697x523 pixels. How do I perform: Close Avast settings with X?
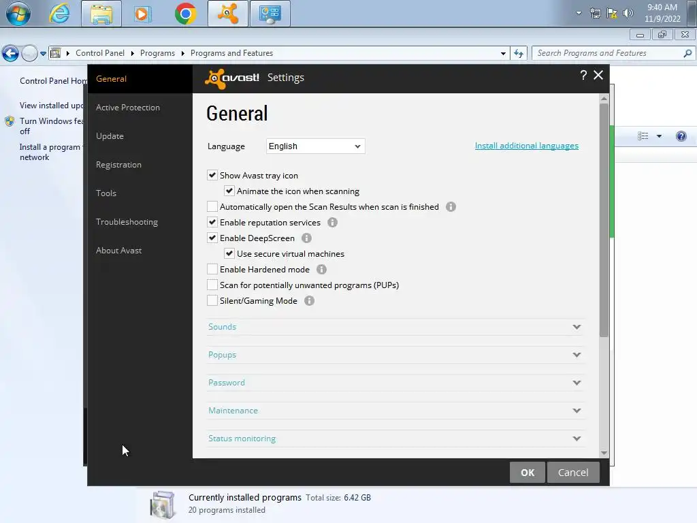point(598,75)
